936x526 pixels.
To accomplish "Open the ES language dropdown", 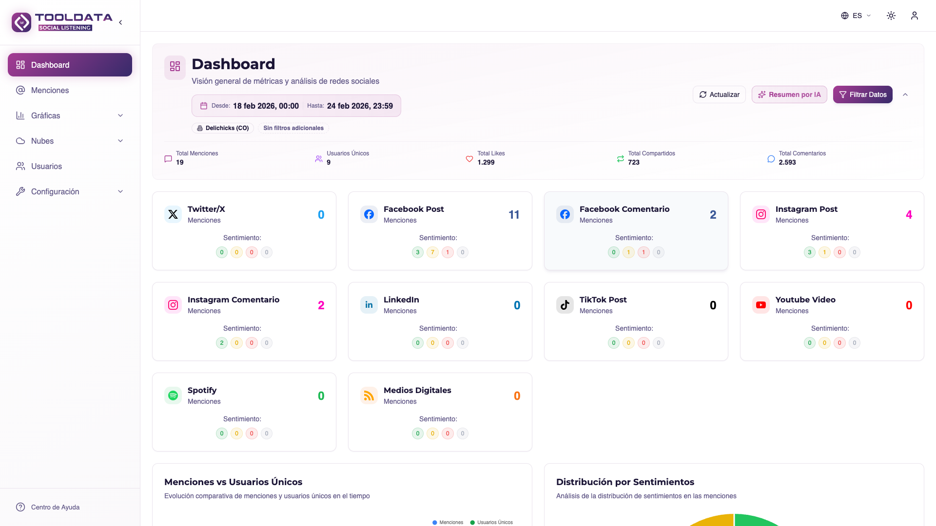I will click(x=856, y=15).
